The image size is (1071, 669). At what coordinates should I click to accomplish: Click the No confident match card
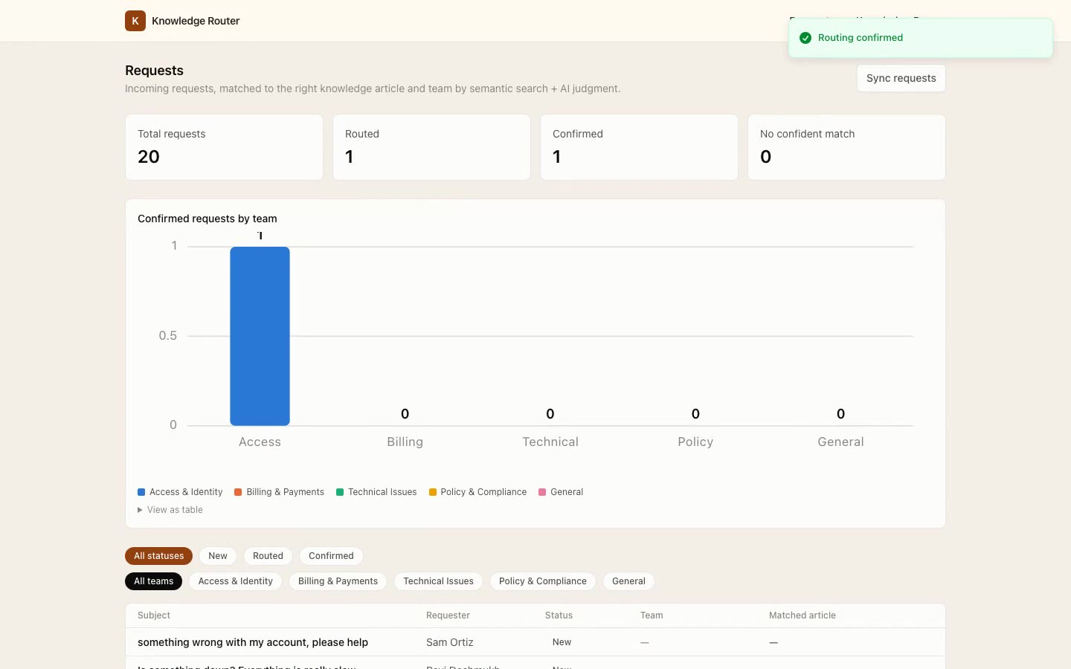pos(846,147)
